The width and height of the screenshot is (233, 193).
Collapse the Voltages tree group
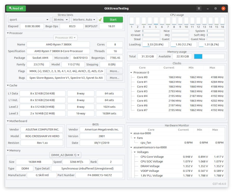[x=135, y=152]
